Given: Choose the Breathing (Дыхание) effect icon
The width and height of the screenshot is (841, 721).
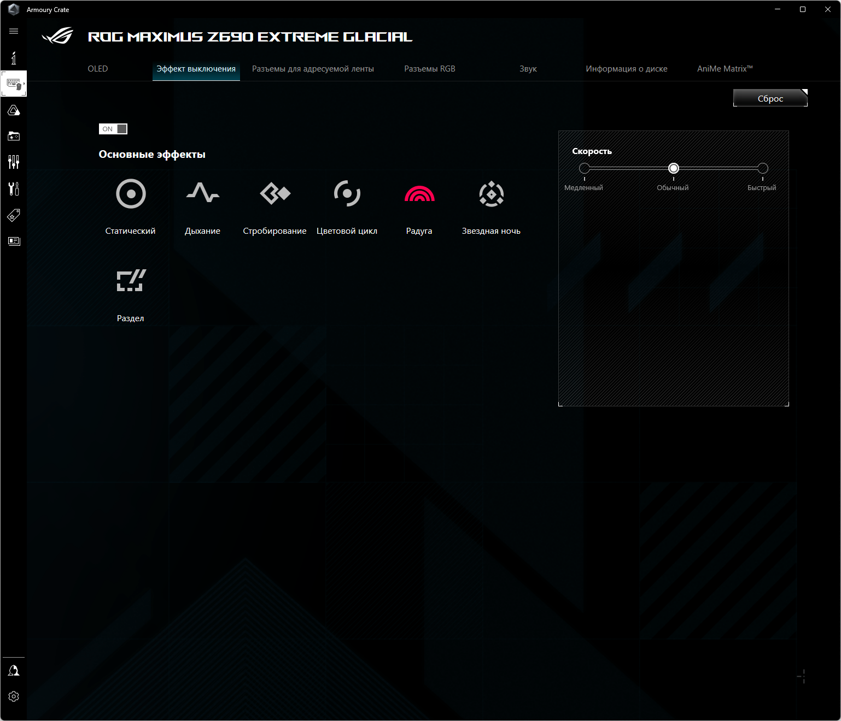Looking at the screenshot, I should point(203,192).
